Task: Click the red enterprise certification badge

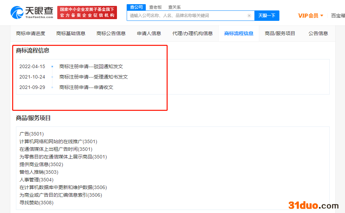Action: point(87,12)
